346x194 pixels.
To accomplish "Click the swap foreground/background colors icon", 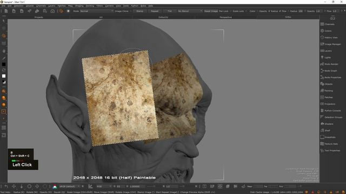I will (4, 70).
